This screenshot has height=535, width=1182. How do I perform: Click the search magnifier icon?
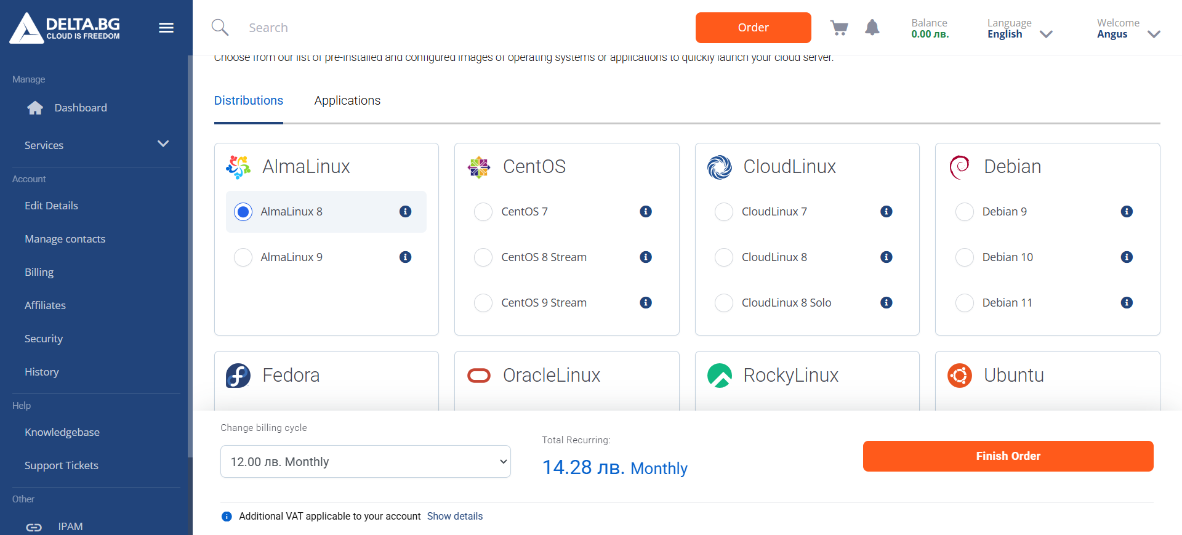tap(220, 28)
